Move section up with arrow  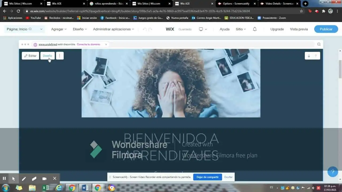(316, 56)
